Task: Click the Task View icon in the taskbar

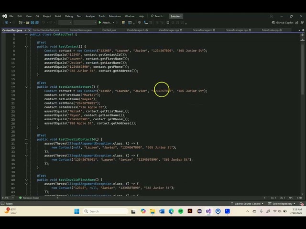Action: coord(133,211)
